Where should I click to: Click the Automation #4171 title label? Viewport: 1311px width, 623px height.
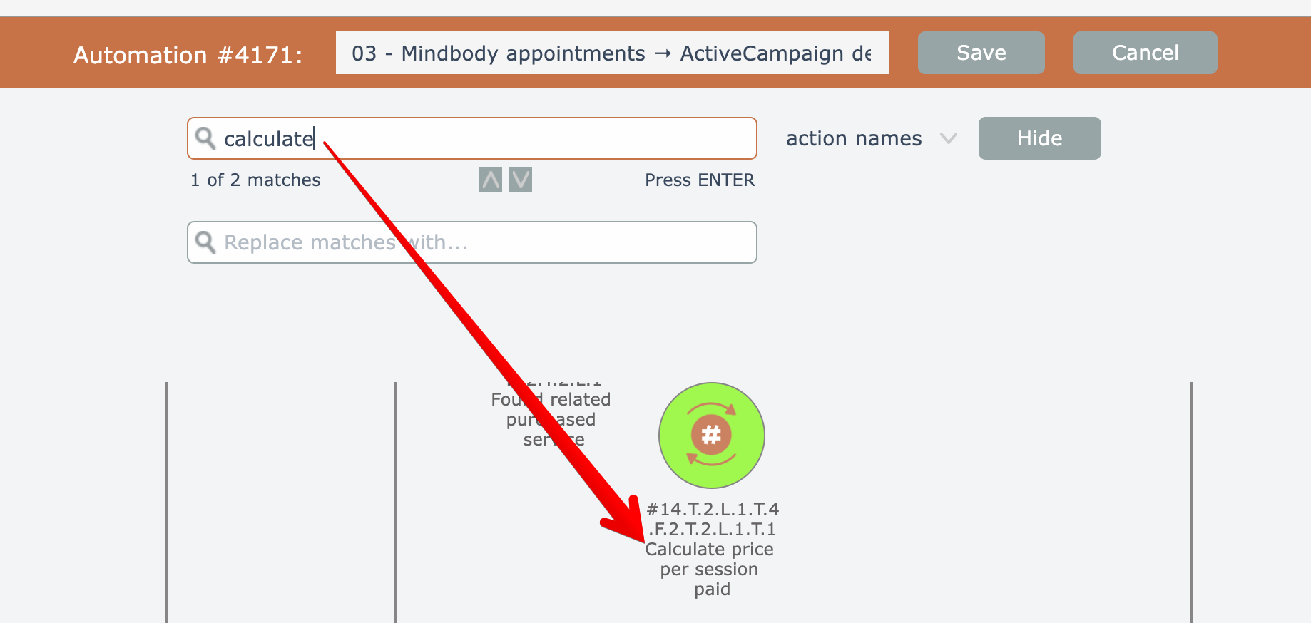coord(188,55)
